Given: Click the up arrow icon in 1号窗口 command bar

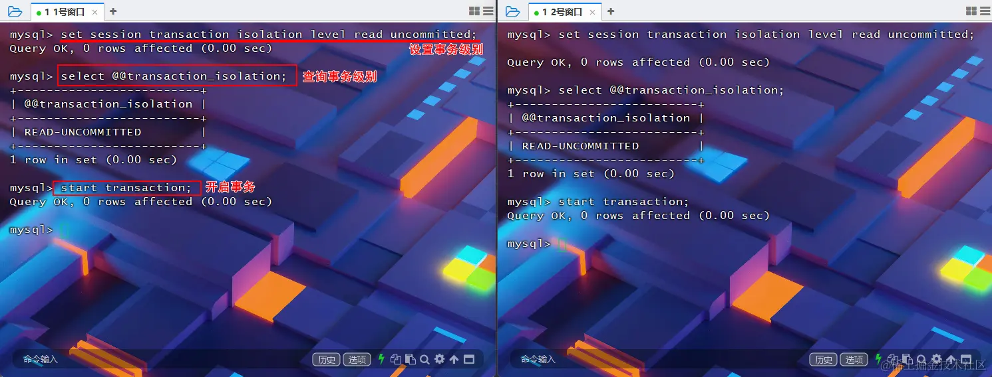Looking at the screenshot, I should pos(454,359).
